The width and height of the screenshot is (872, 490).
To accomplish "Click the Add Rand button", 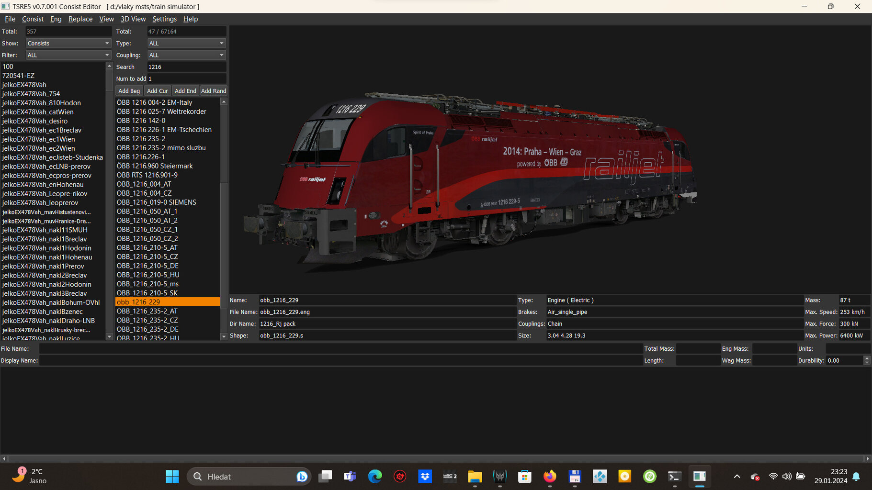I will 214,91.
